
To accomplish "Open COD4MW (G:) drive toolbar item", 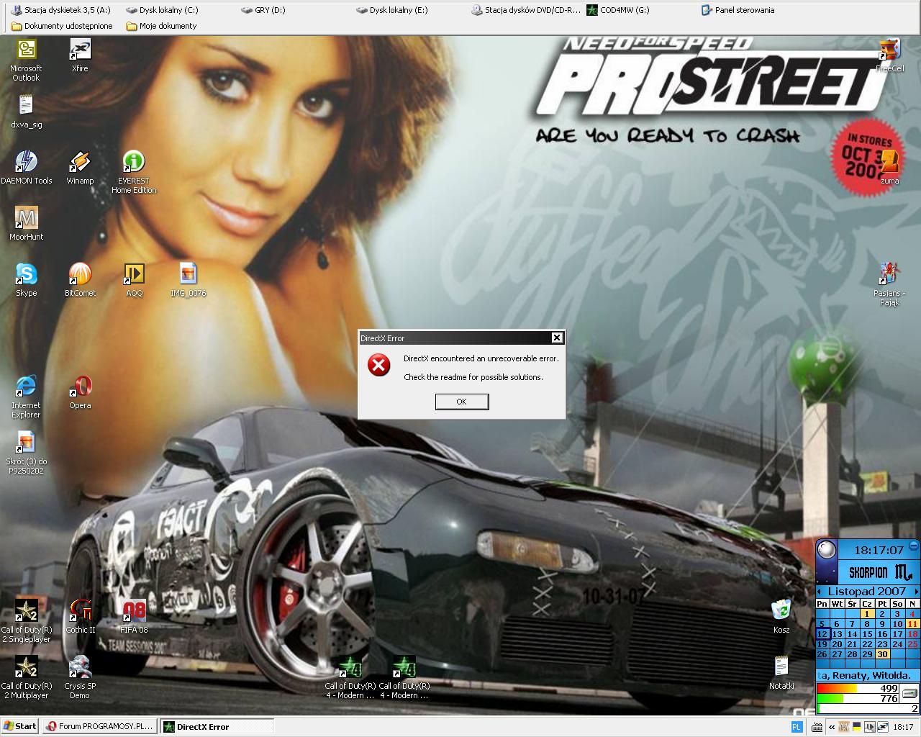I will tap(618, 10).
